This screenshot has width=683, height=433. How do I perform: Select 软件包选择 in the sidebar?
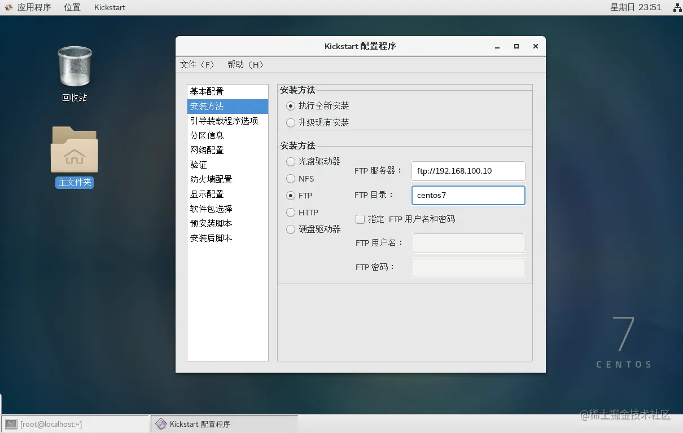(227, 209)
